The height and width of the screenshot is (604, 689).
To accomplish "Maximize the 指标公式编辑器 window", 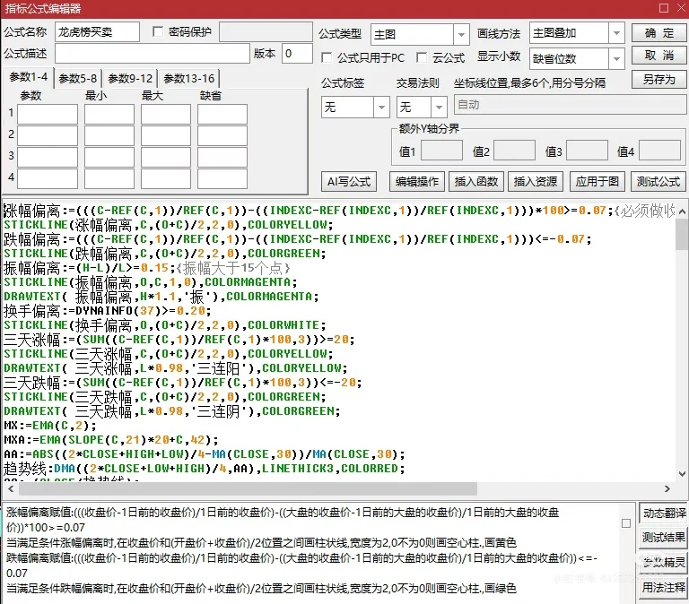I will pyautogui.click(x=664, y=8).
